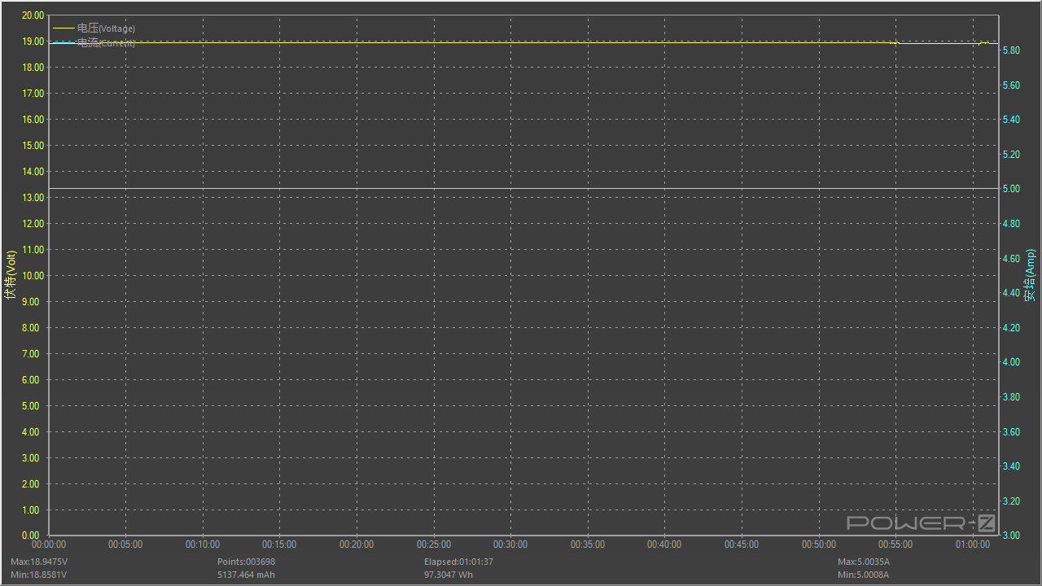This screenshot has height=586, width=1042.
Task: Click the 01:00:00 time axis marker
Action: tap(973, 544)
